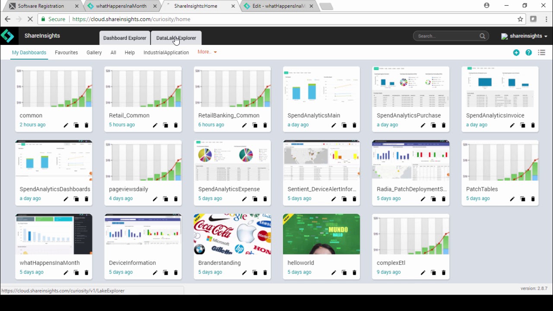Viewport: 553px width, 311px height.
Task: Open the DataLake Explorer tab
Action: point(176,38)
